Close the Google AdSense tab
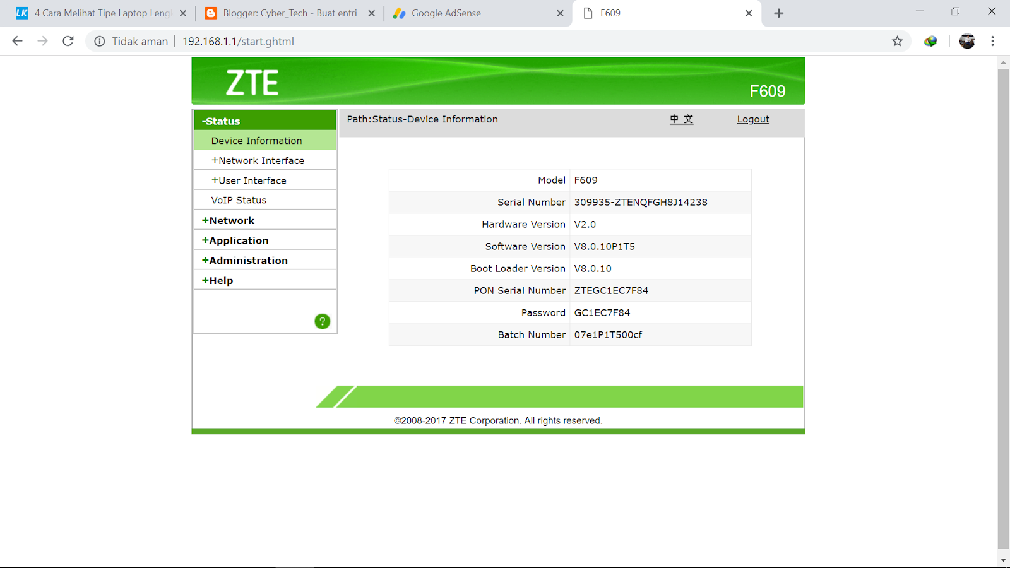 (x=560, y=13)
